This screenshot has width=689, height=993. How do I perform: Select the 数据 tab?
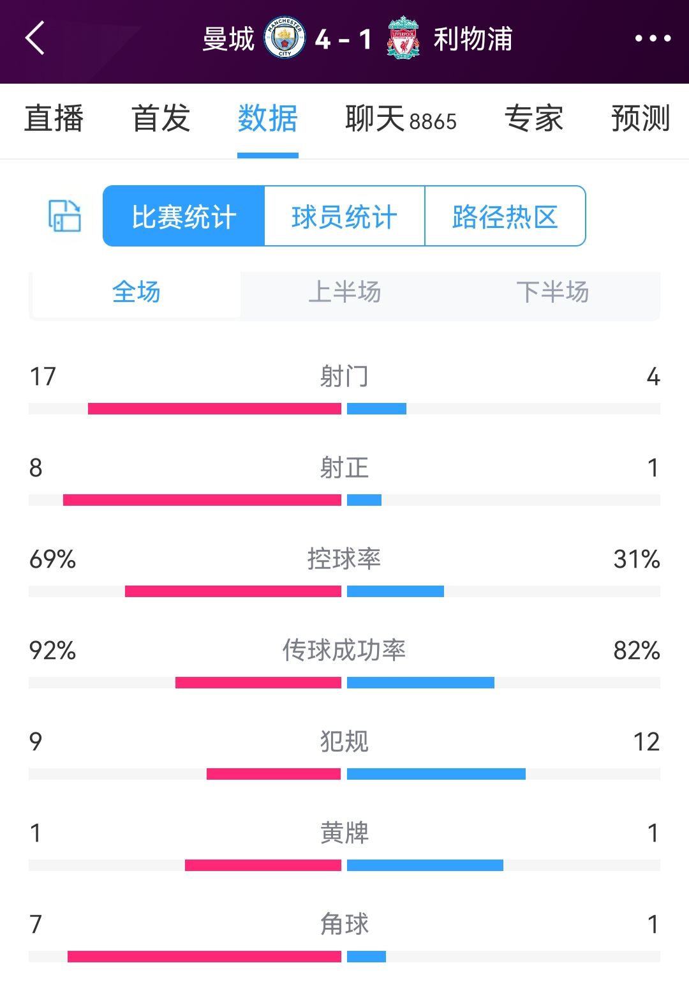(x=268, y=119)
